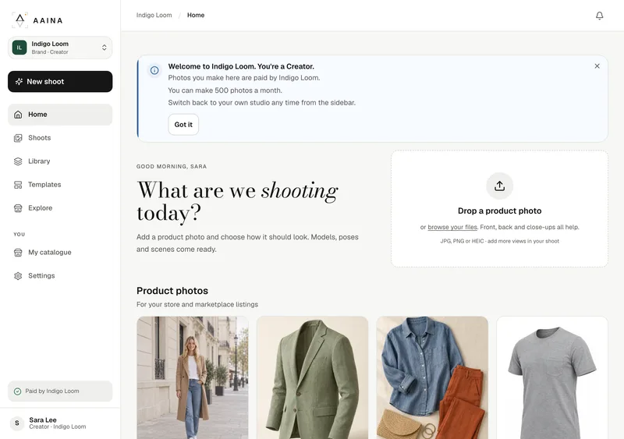Open the woman in camel coat thumbnail
This screenshot has height=439, width=624.
pyautogui.click(x=193, y=377)
